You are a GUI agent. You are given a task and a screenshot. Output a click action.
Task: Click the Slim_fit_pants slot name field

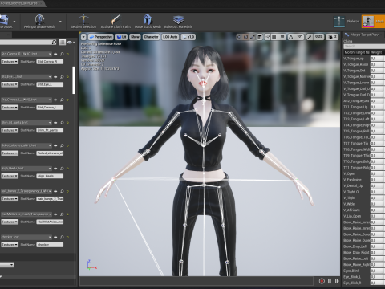pos(50,130)
